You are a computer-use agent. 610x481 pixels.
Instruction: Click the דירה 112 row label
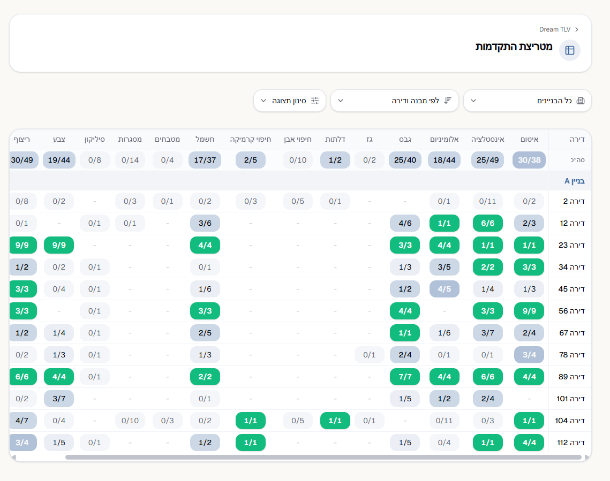(570, 442)
